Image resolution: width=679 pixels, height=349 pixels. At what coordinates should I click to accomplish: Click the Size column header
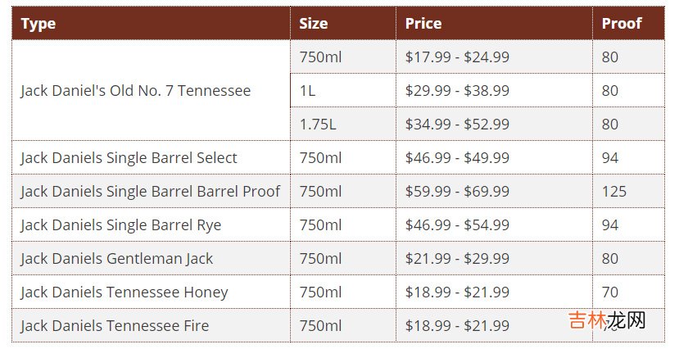click(x=313, y=24)
